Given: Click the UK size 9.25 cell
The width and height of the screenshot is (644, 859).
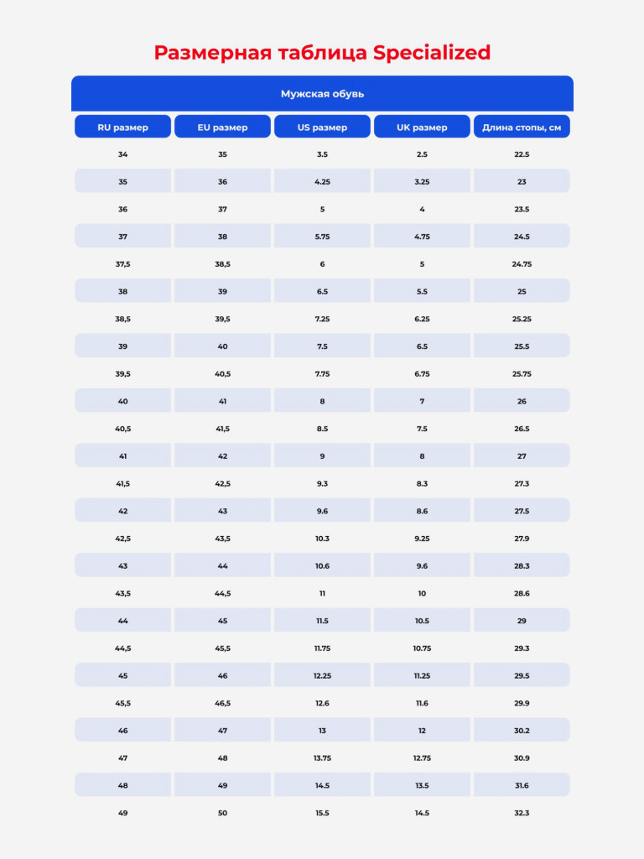Looking at the screenshot, I should click(422, 539).
